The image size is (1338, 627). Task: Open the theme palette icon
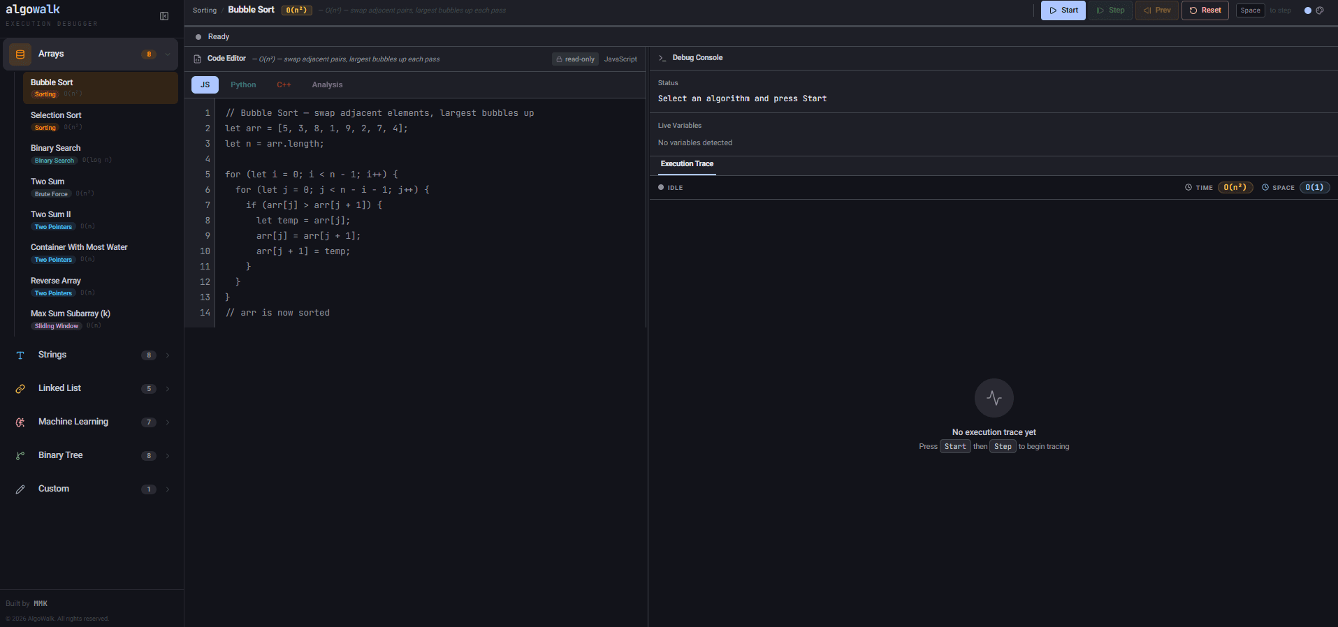[1320, 10]
